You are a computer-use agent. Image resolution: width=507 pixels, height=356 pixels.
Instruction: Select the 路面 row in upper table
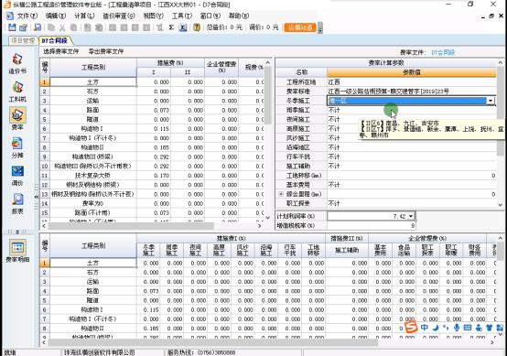pos(93,110)
